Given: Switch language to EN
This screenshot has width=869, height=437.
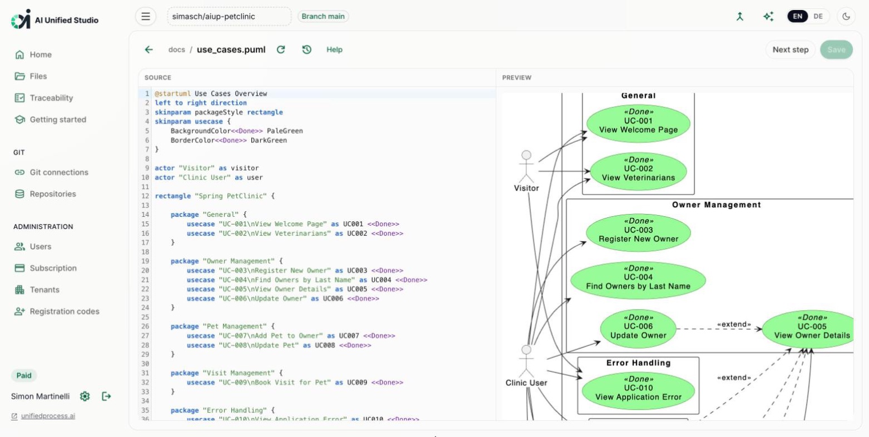Looking at the screenshot, I should 797,17.
